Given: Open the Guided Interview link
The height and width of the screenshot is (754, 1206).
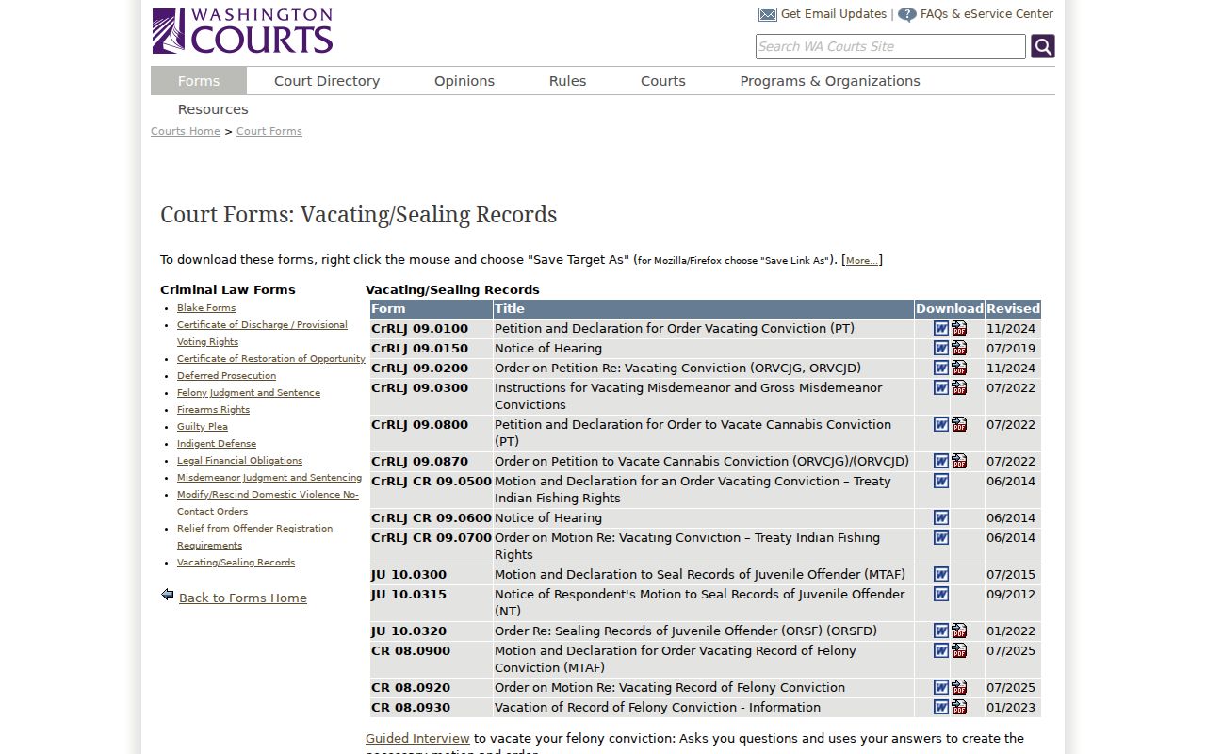Looking at the screenshot, I should 417,739.
